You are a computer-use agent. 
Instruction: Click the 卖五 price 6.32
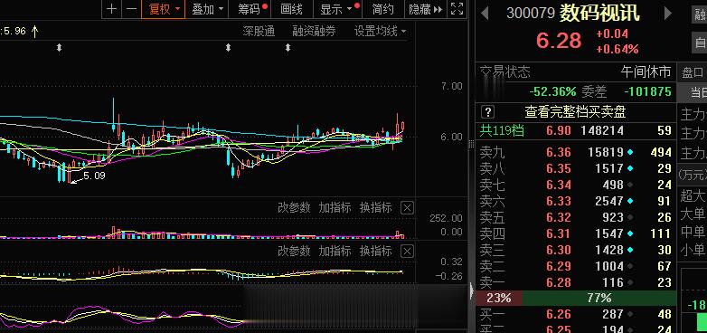(x=558, y=217)
